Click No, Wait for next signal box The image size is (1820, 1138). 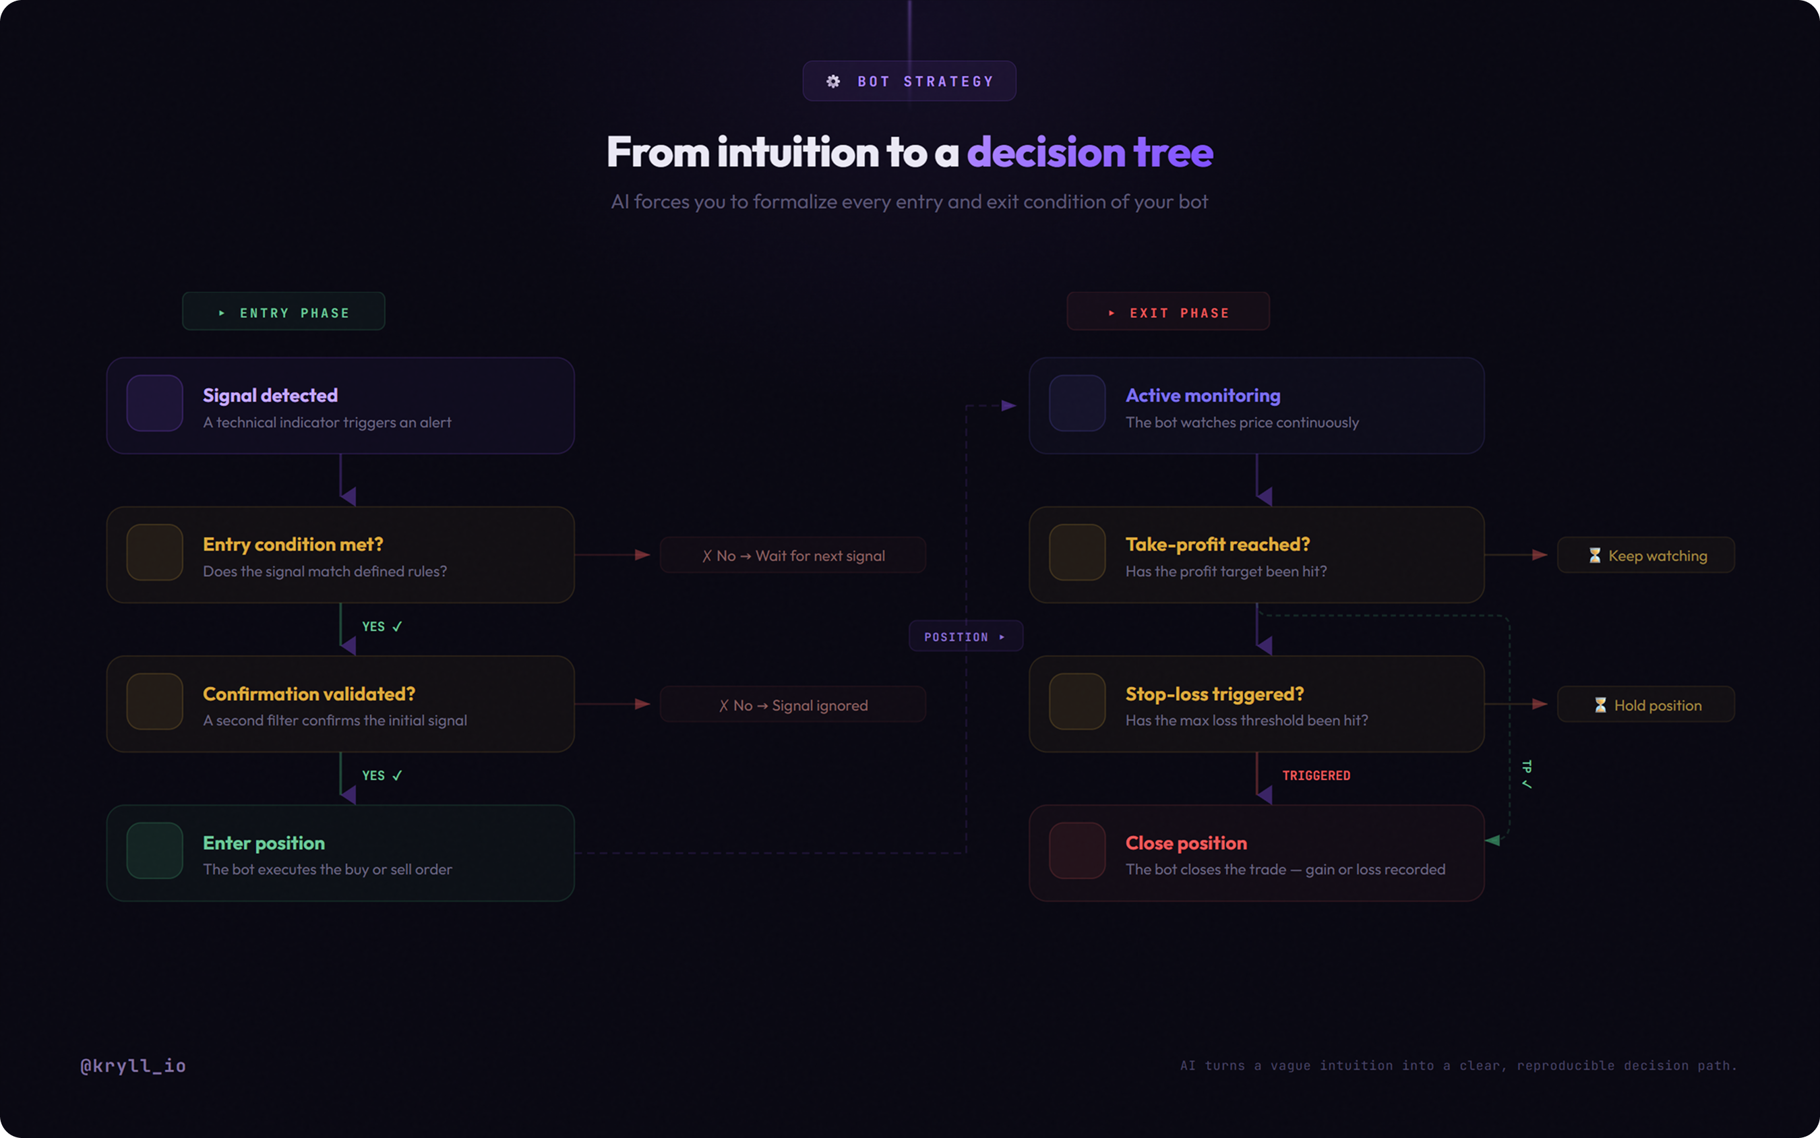tap(793, 556)
